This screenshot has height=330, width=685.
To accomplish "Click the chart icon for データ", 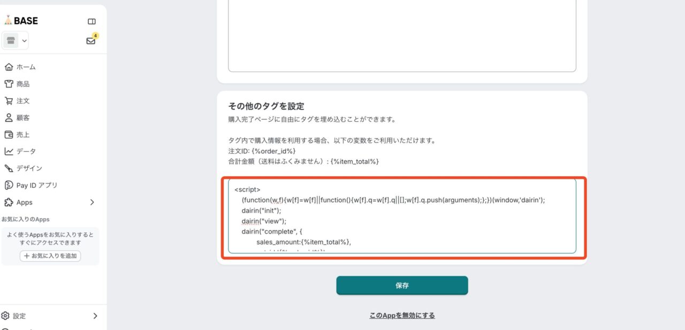I will [9, 152].
